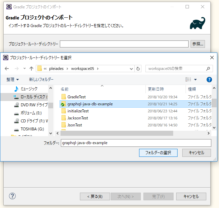
Task: Click date 2018/09/16 14:50 cell
Action: [162, 125]
